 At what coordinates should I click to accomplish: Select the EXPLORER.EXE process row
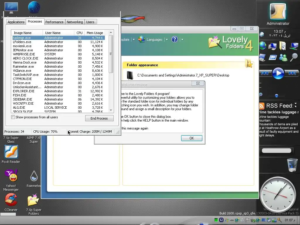click(x=59, y=91)
